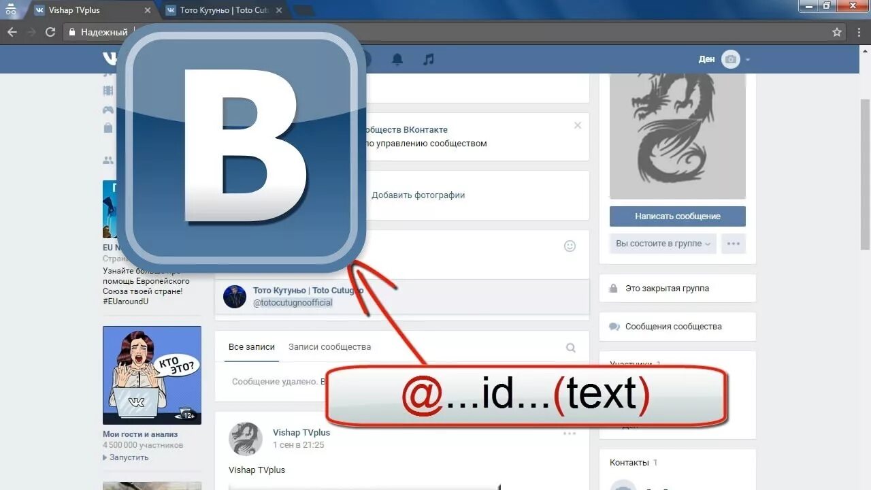Select the Записи сообщества wall tab
Screen dimensions: 871x490
[x=329, y=347]
